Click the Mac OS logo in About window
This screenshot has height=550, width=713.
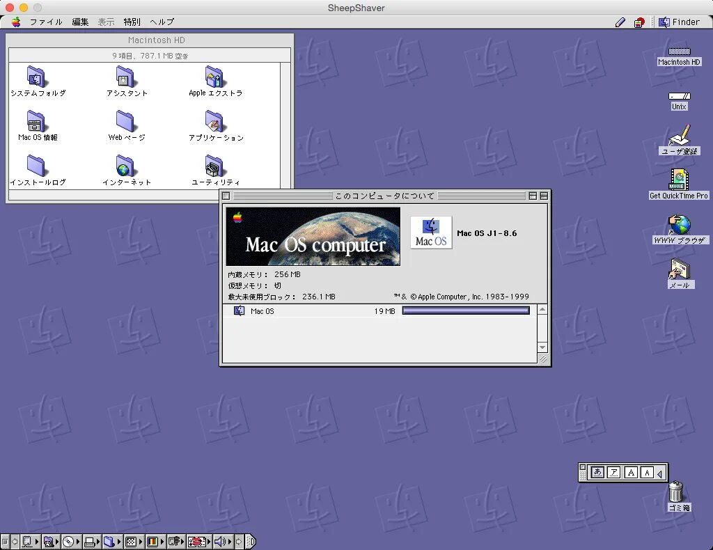coord(431,233)
